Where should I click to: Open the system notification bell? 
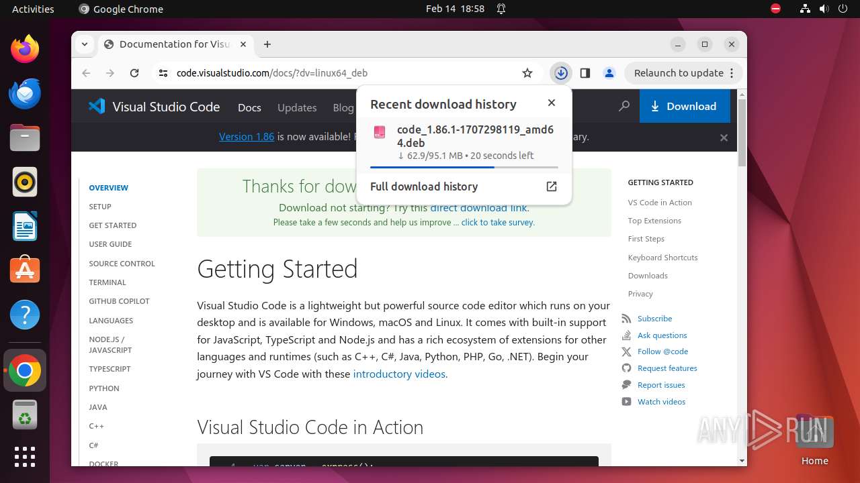[501, 9]
